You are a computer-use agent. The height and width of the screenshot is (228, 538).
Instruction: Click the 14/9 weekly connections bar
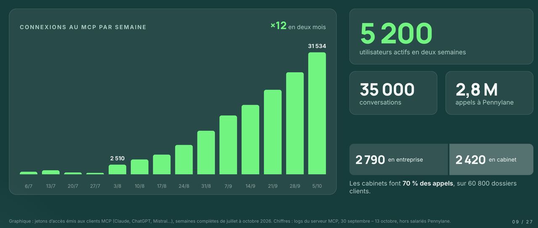click(251, 140)
